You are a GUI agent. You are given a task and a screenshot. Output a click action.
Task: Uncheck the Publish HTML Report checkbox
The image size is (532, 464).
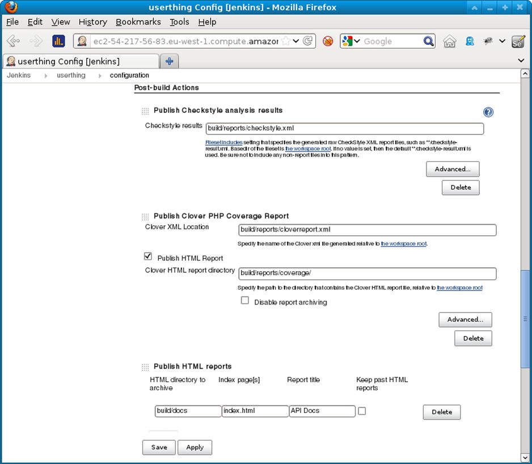(148, 257)
